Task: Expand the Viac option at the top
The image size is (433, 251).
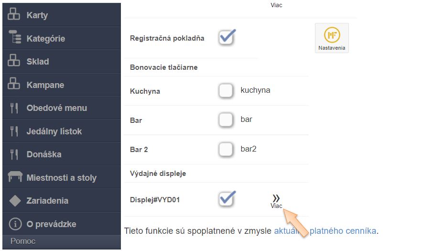Action: (276, 5)
